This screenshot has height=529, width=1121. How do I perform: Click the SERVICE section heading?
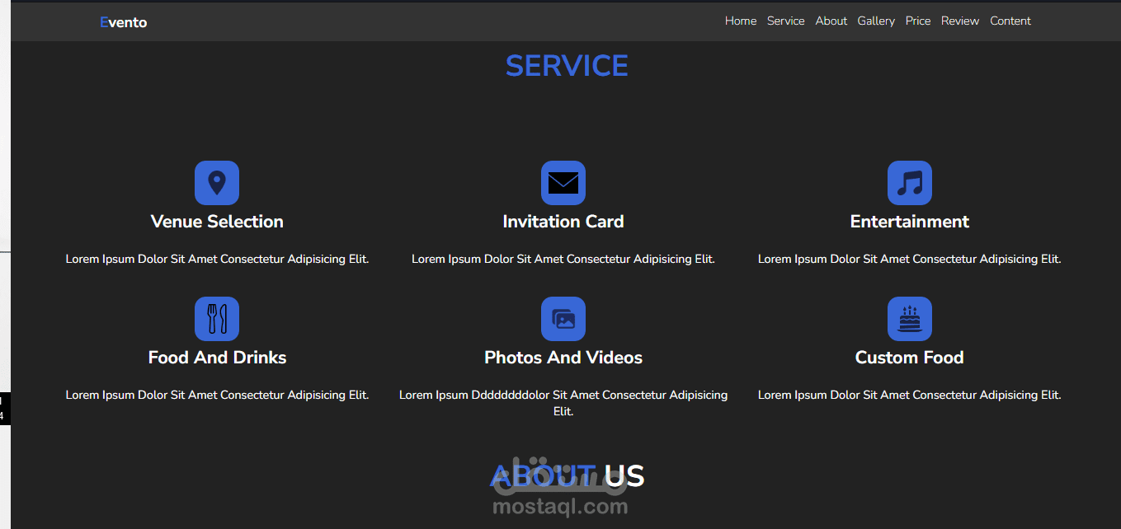click(567, 66)
